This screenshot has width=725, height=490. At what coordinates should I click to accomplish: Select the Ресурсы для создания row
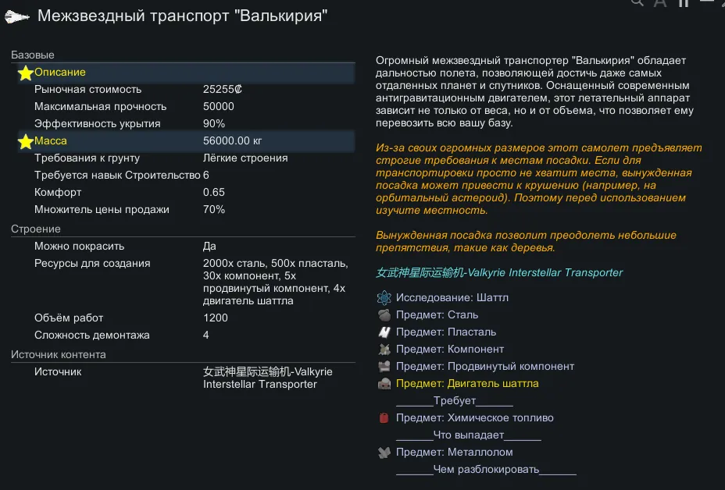tap(183, 264)
